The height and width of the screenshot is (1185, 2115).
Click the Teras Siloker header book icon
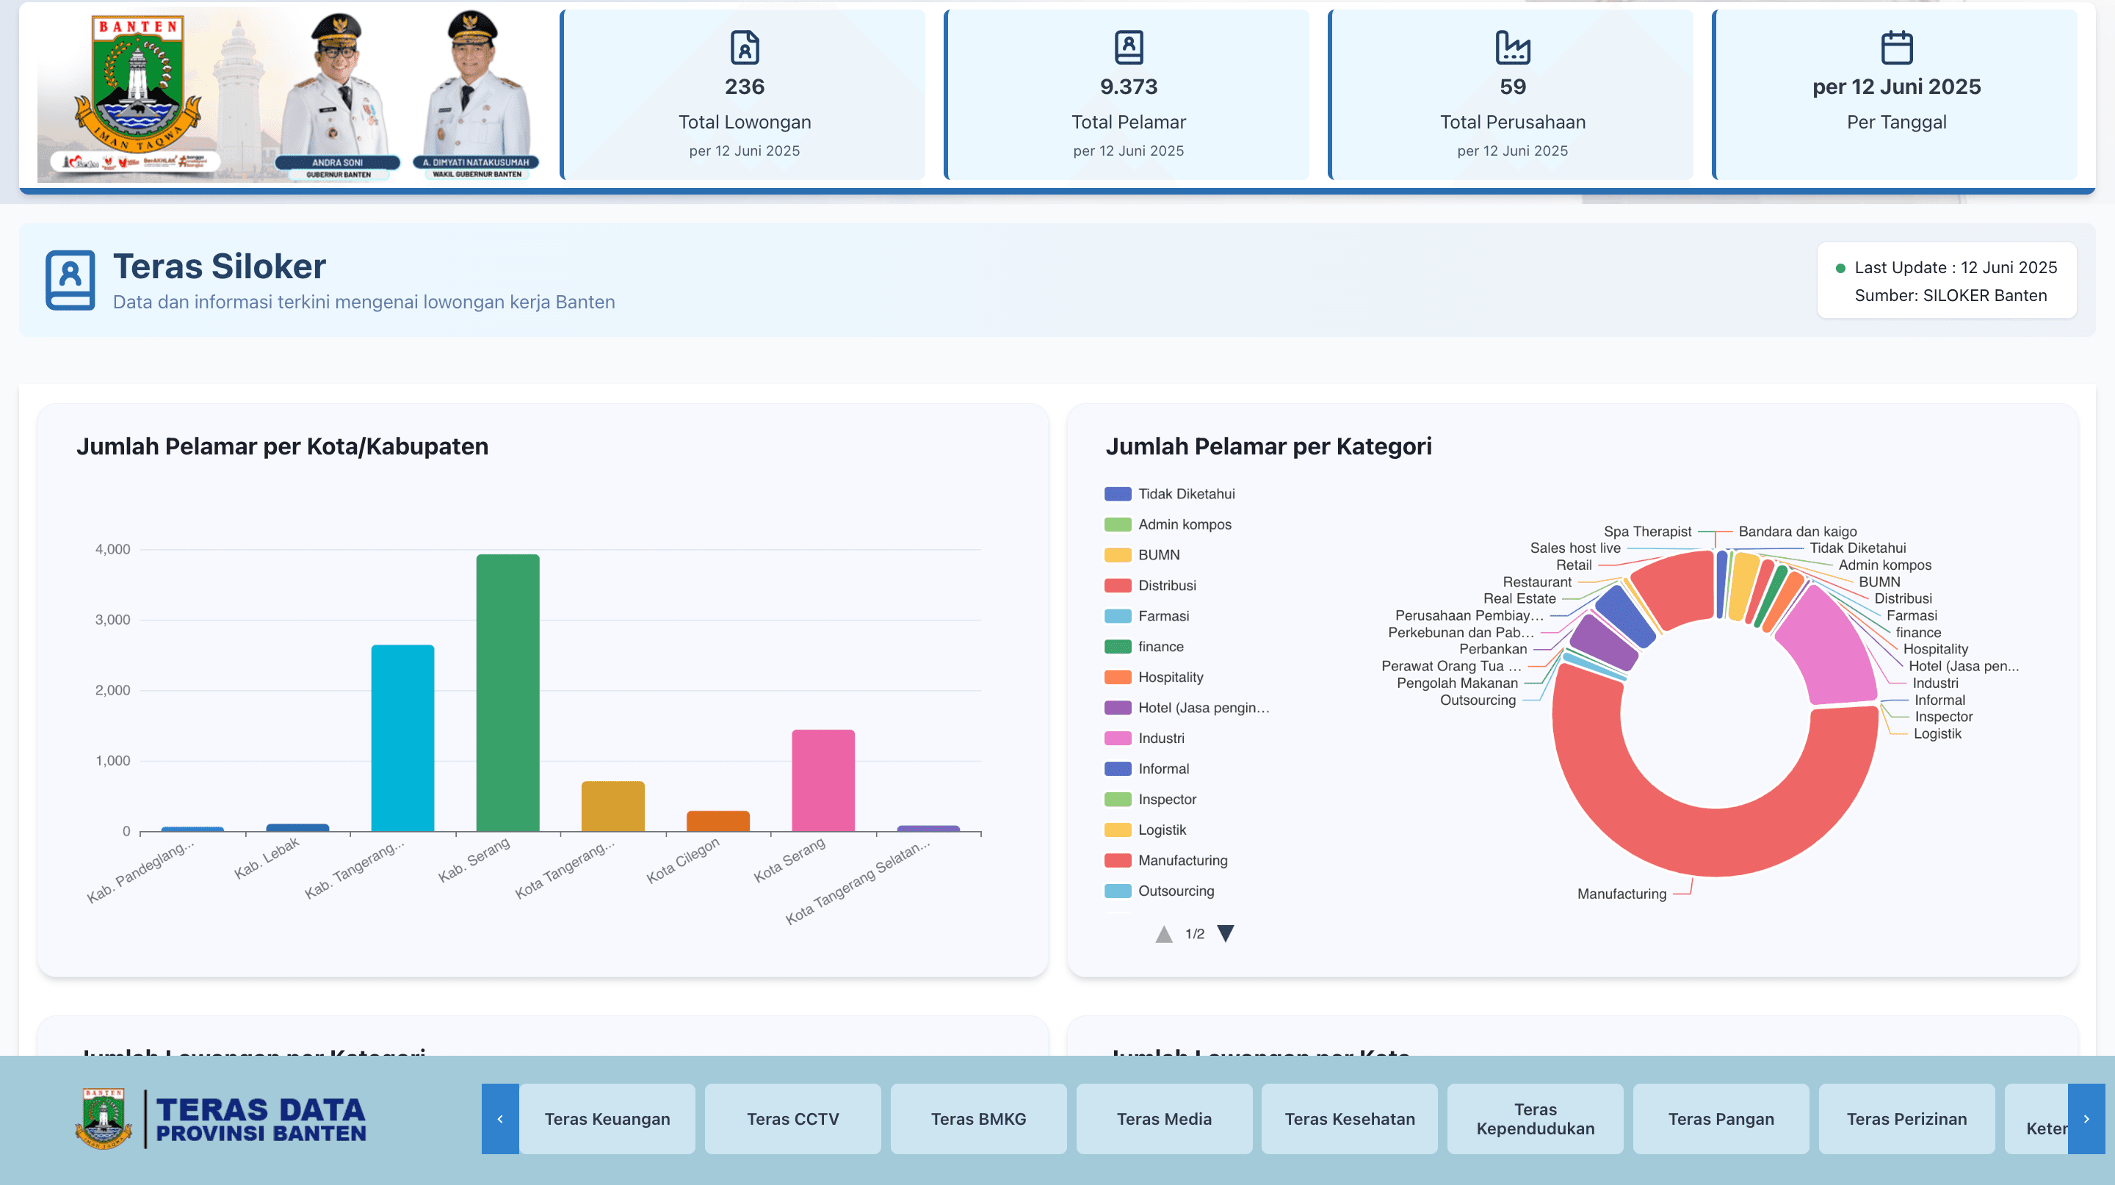pyautogui.click(x=70, y=280)
